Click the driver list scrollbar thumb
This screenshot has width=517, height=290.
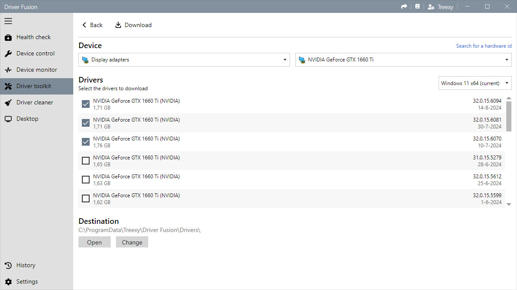point(509,117)
